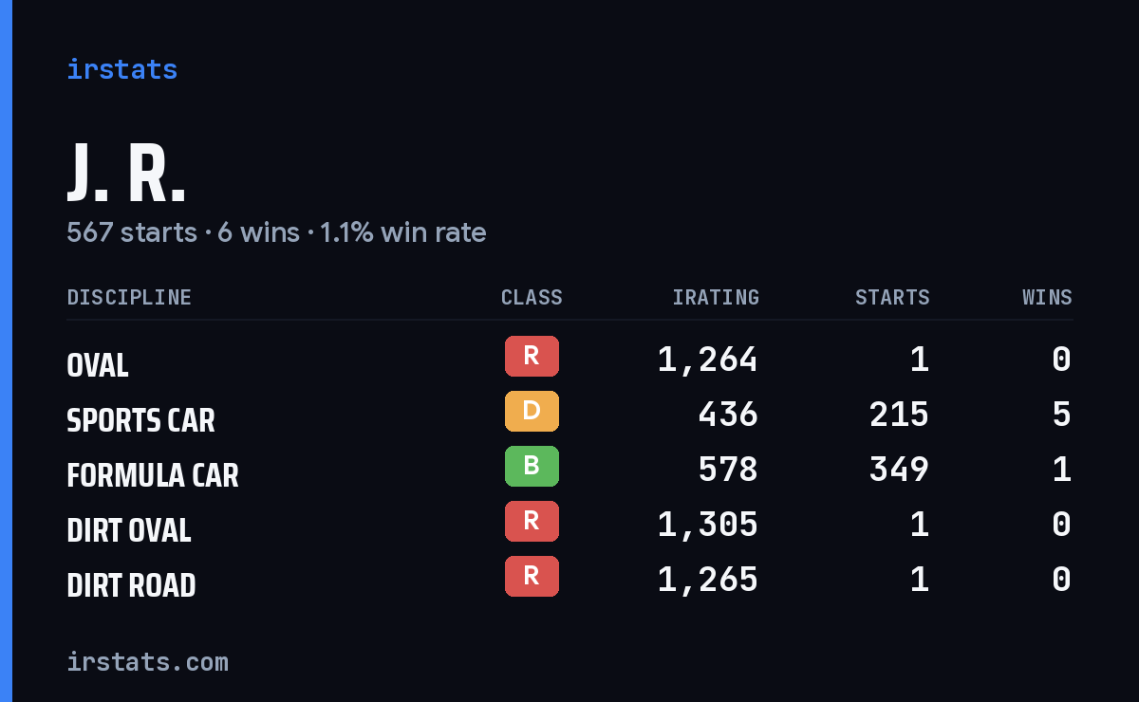The height and width of the screenshot is (702, 1139).
Task: Click the Dirt Road R class badge
Action: [532, 577]
